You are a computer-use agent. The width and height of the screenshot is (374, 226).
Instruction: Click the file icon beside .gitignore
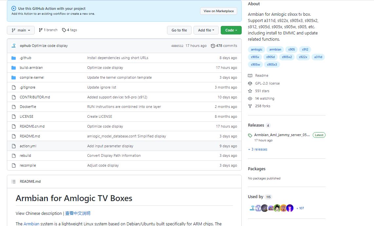tap(14, 88)
